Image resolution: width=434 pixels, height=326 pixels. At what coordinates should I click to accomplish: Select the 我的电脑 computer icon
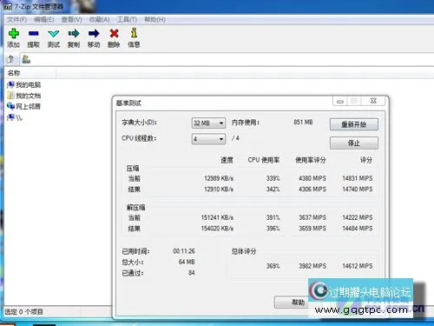click(x=10, y=84)
